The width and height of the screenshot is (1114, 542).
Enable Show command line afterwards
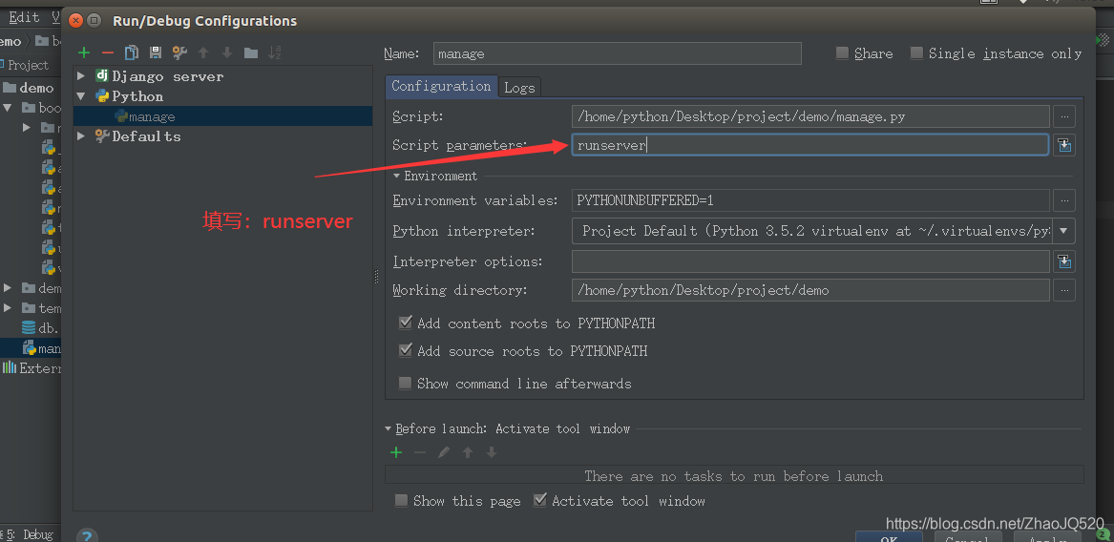coord(406,384)
